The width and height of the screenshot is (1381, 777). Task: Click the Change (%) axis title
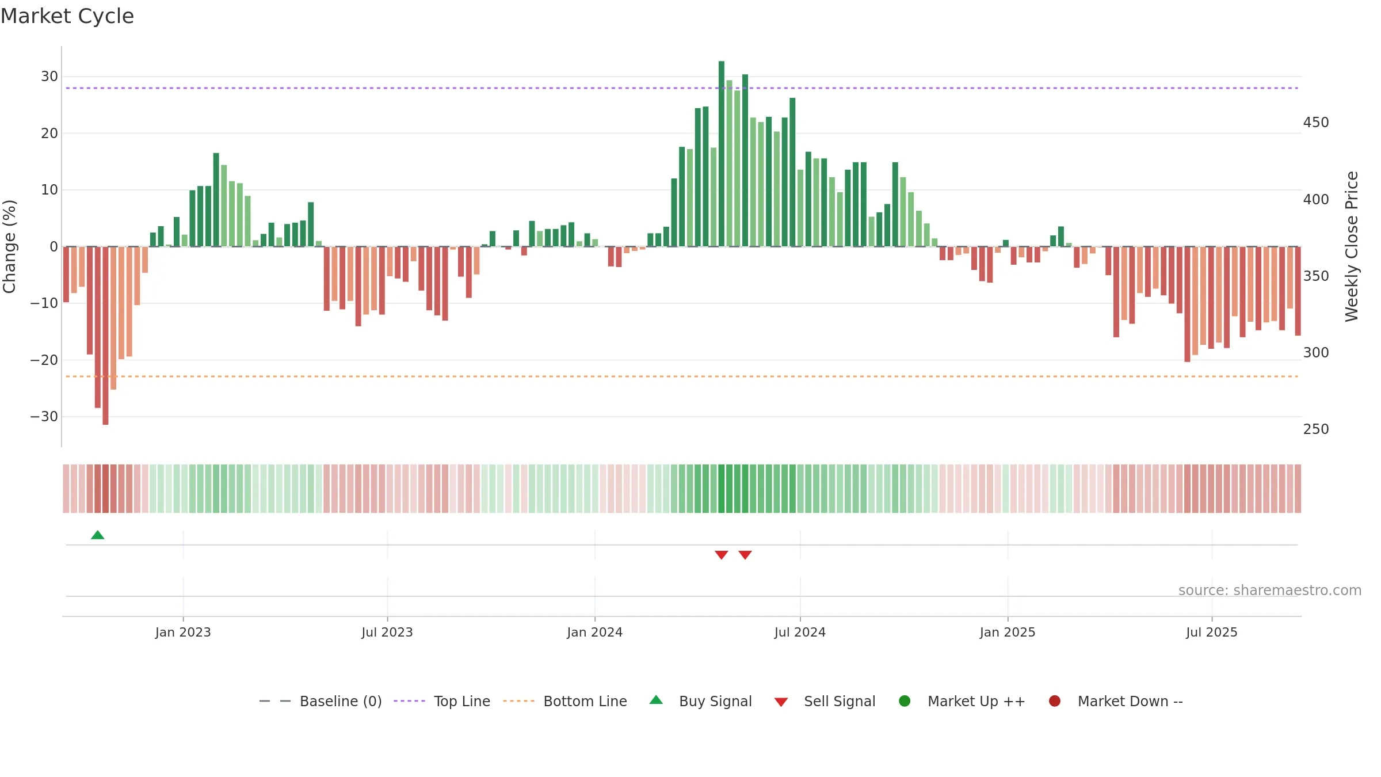(x=9, y=246)
